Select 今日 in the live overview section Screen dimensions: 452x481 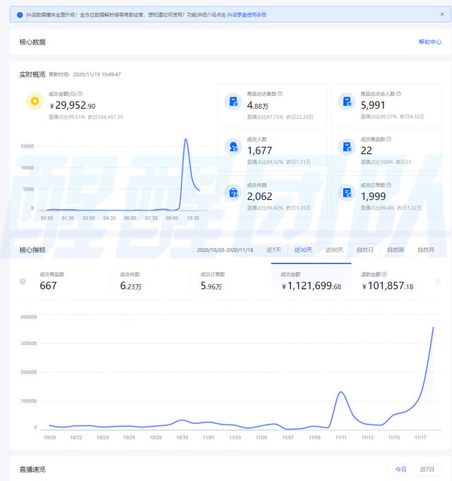click(x=400, y=469)
